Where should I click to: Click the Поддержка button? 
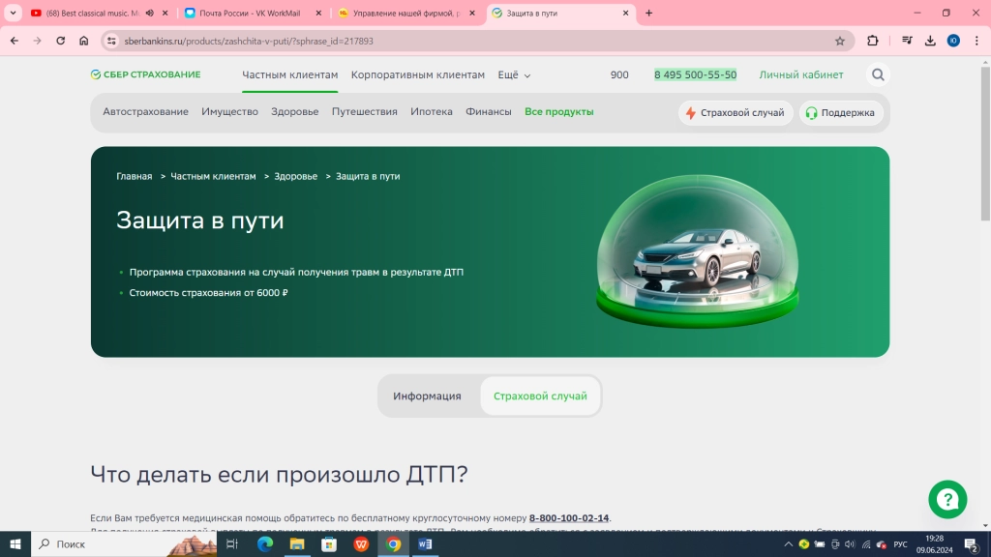841,112
